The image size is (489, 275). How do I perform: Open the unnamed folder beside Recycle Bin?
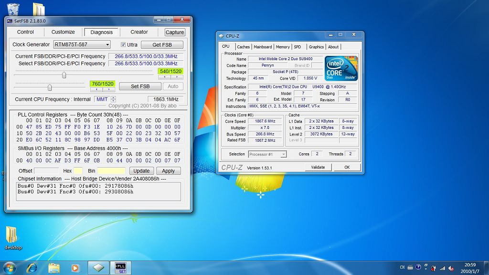click(39, 9)
